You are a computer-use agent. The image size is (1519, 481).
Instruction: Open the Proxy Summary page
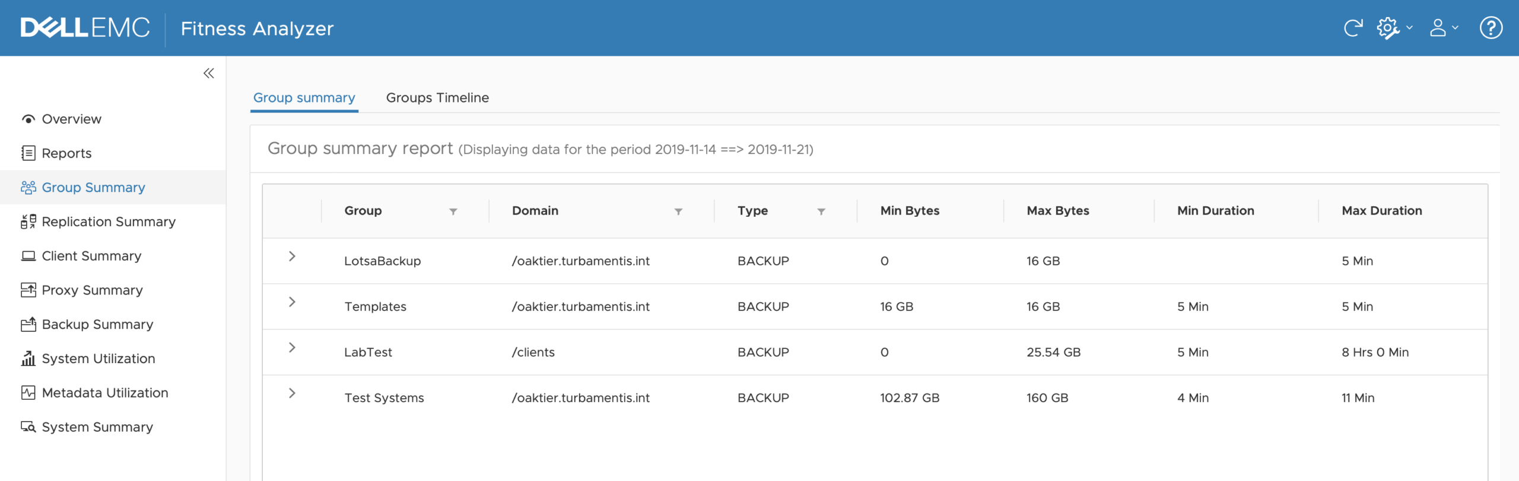pyautogui.click(x=92, y=290)
